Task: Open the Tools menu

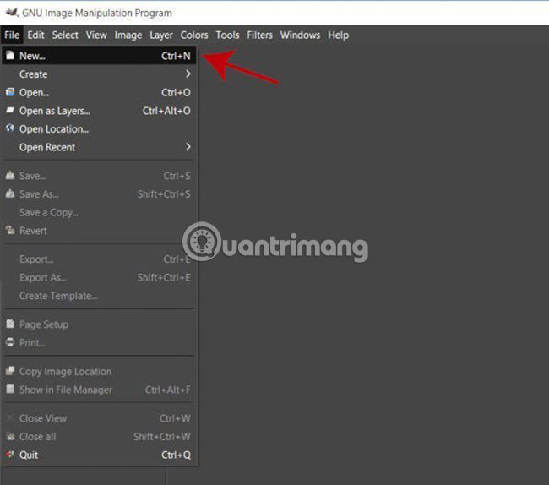Action: pos(227,35)
